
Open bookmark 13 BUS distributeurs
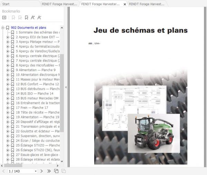point(38,89)
